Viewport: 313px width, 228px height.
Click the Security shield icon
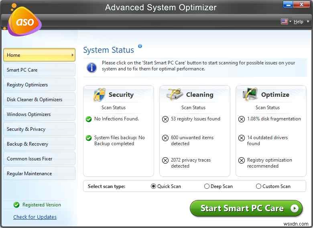click(99, 95)
